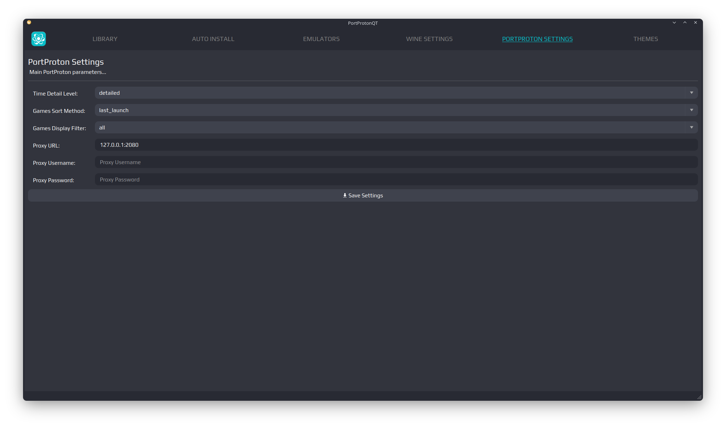Click the PortProton atom logo icon

pos(39,39)
